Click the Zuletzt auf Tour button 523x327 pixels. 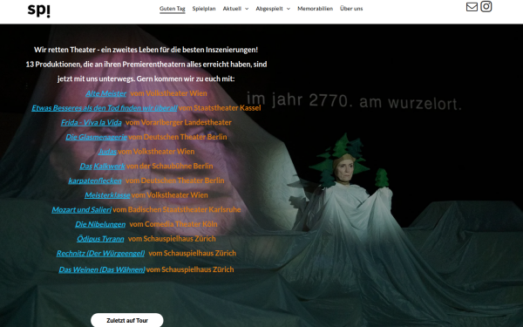click(x=127, y=320)
